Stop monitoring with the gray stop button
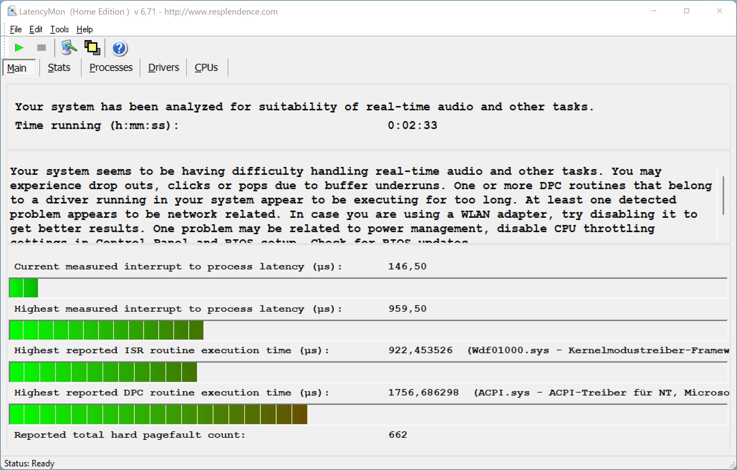The height and width of the screenshot is (470, 737). coord(41,48)
